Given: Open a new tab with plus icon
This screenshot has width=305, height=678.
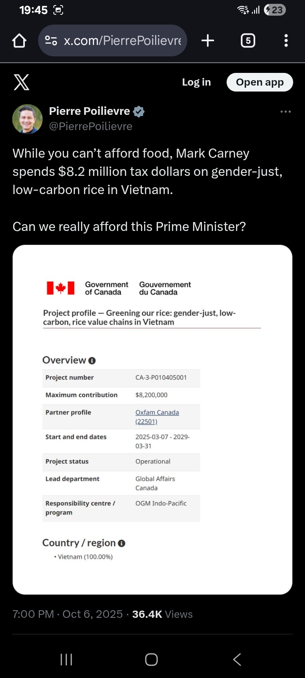Looking at the screenshot, I should click(208, 41).
